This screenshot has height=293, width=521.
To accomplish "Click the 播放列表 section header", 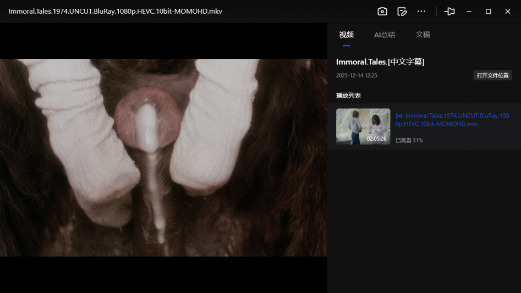I will pos(348,96).
